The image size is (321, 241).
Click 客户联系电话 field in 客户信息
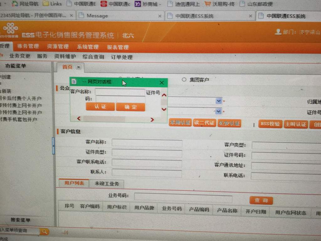(147, 163)
